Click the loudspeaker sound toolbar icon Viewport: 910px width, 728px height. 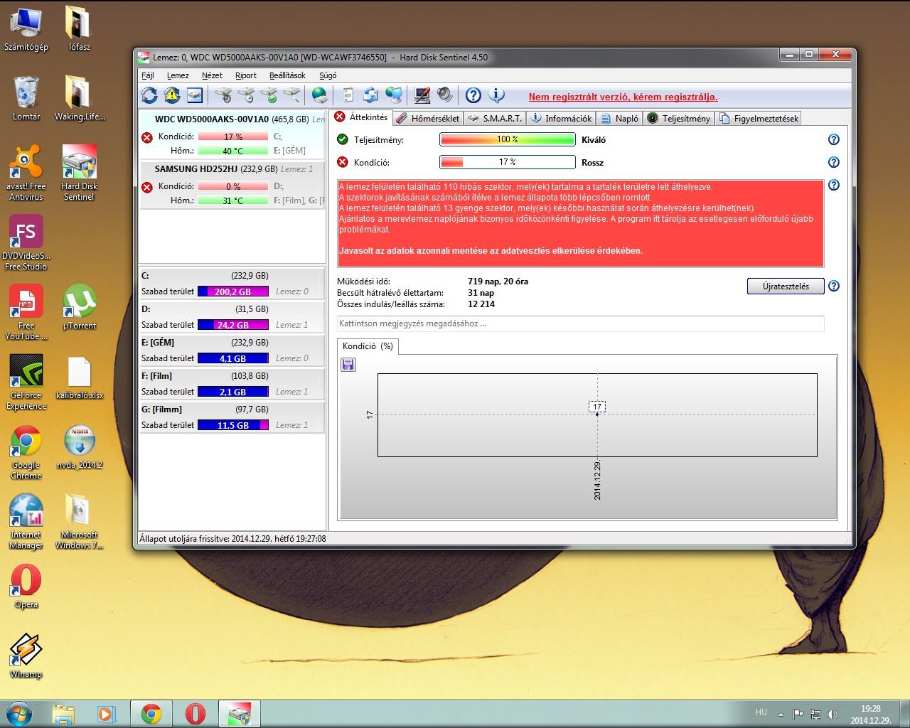445,95
